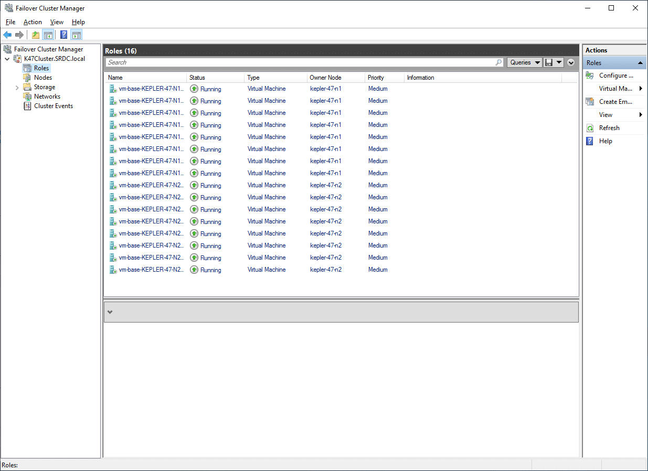Click the chevron on the grey details pane
The height and width of the screenshot is (471, 648).
[x=110, y=312]
